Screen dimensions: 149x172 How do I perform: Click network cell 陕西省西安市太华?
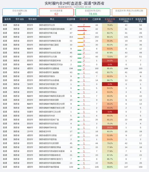[x=47, y=25]
